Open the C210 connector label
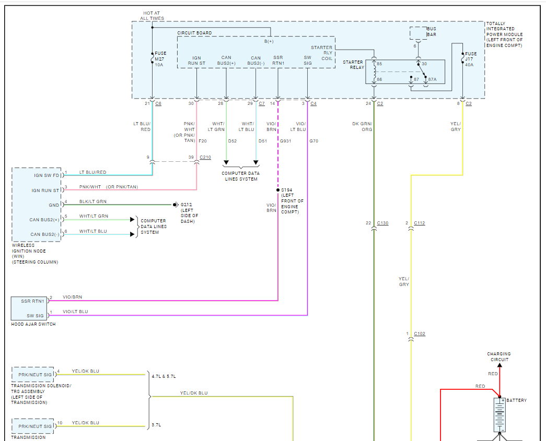Screen dimensions: 546x441 205,157
